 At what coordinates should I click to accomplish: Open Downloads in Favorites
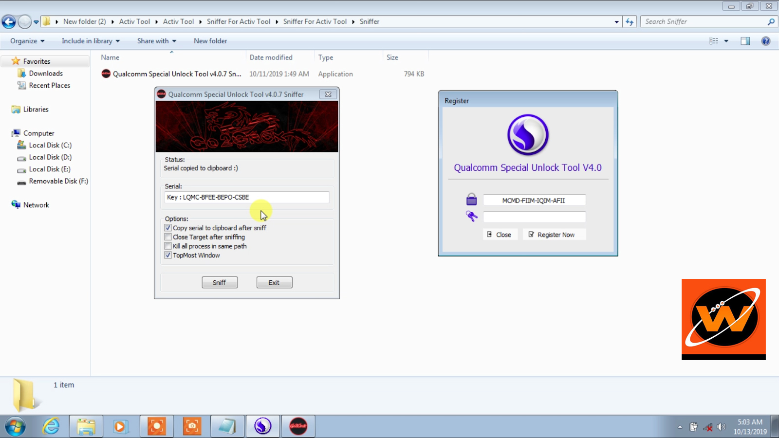tap(46, 73)
